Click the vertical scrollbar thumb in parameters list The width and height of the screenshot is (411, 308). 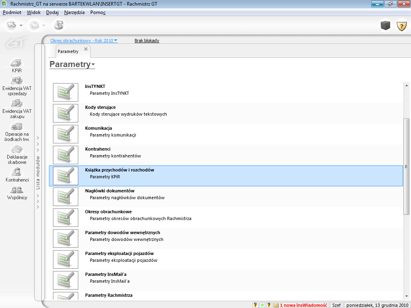click(x=406, y=167)
